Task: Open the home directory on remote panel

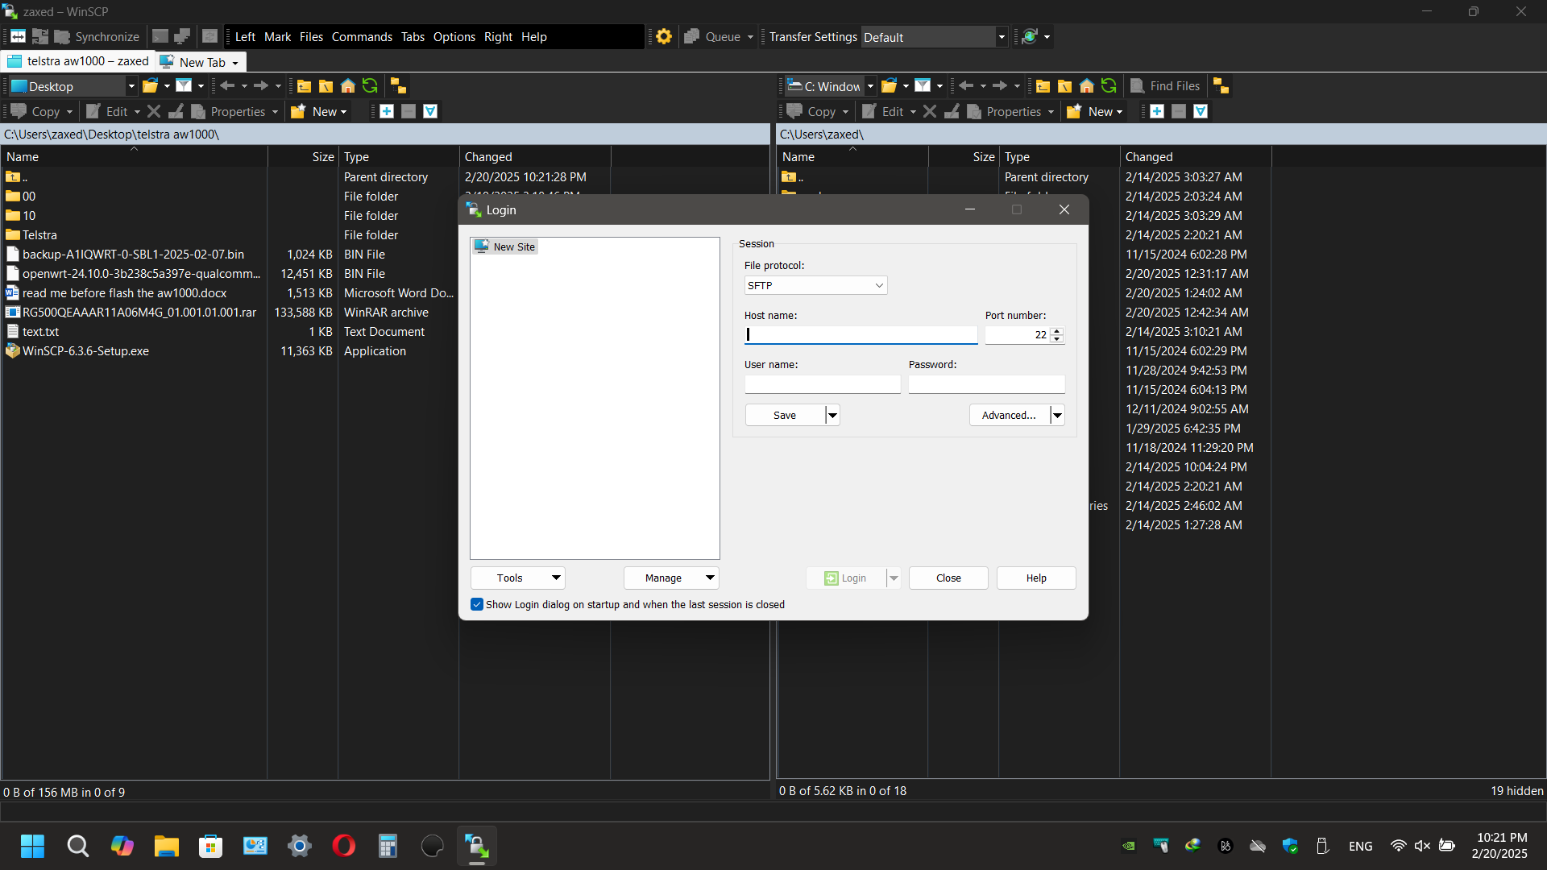Action: point(1086,85)
